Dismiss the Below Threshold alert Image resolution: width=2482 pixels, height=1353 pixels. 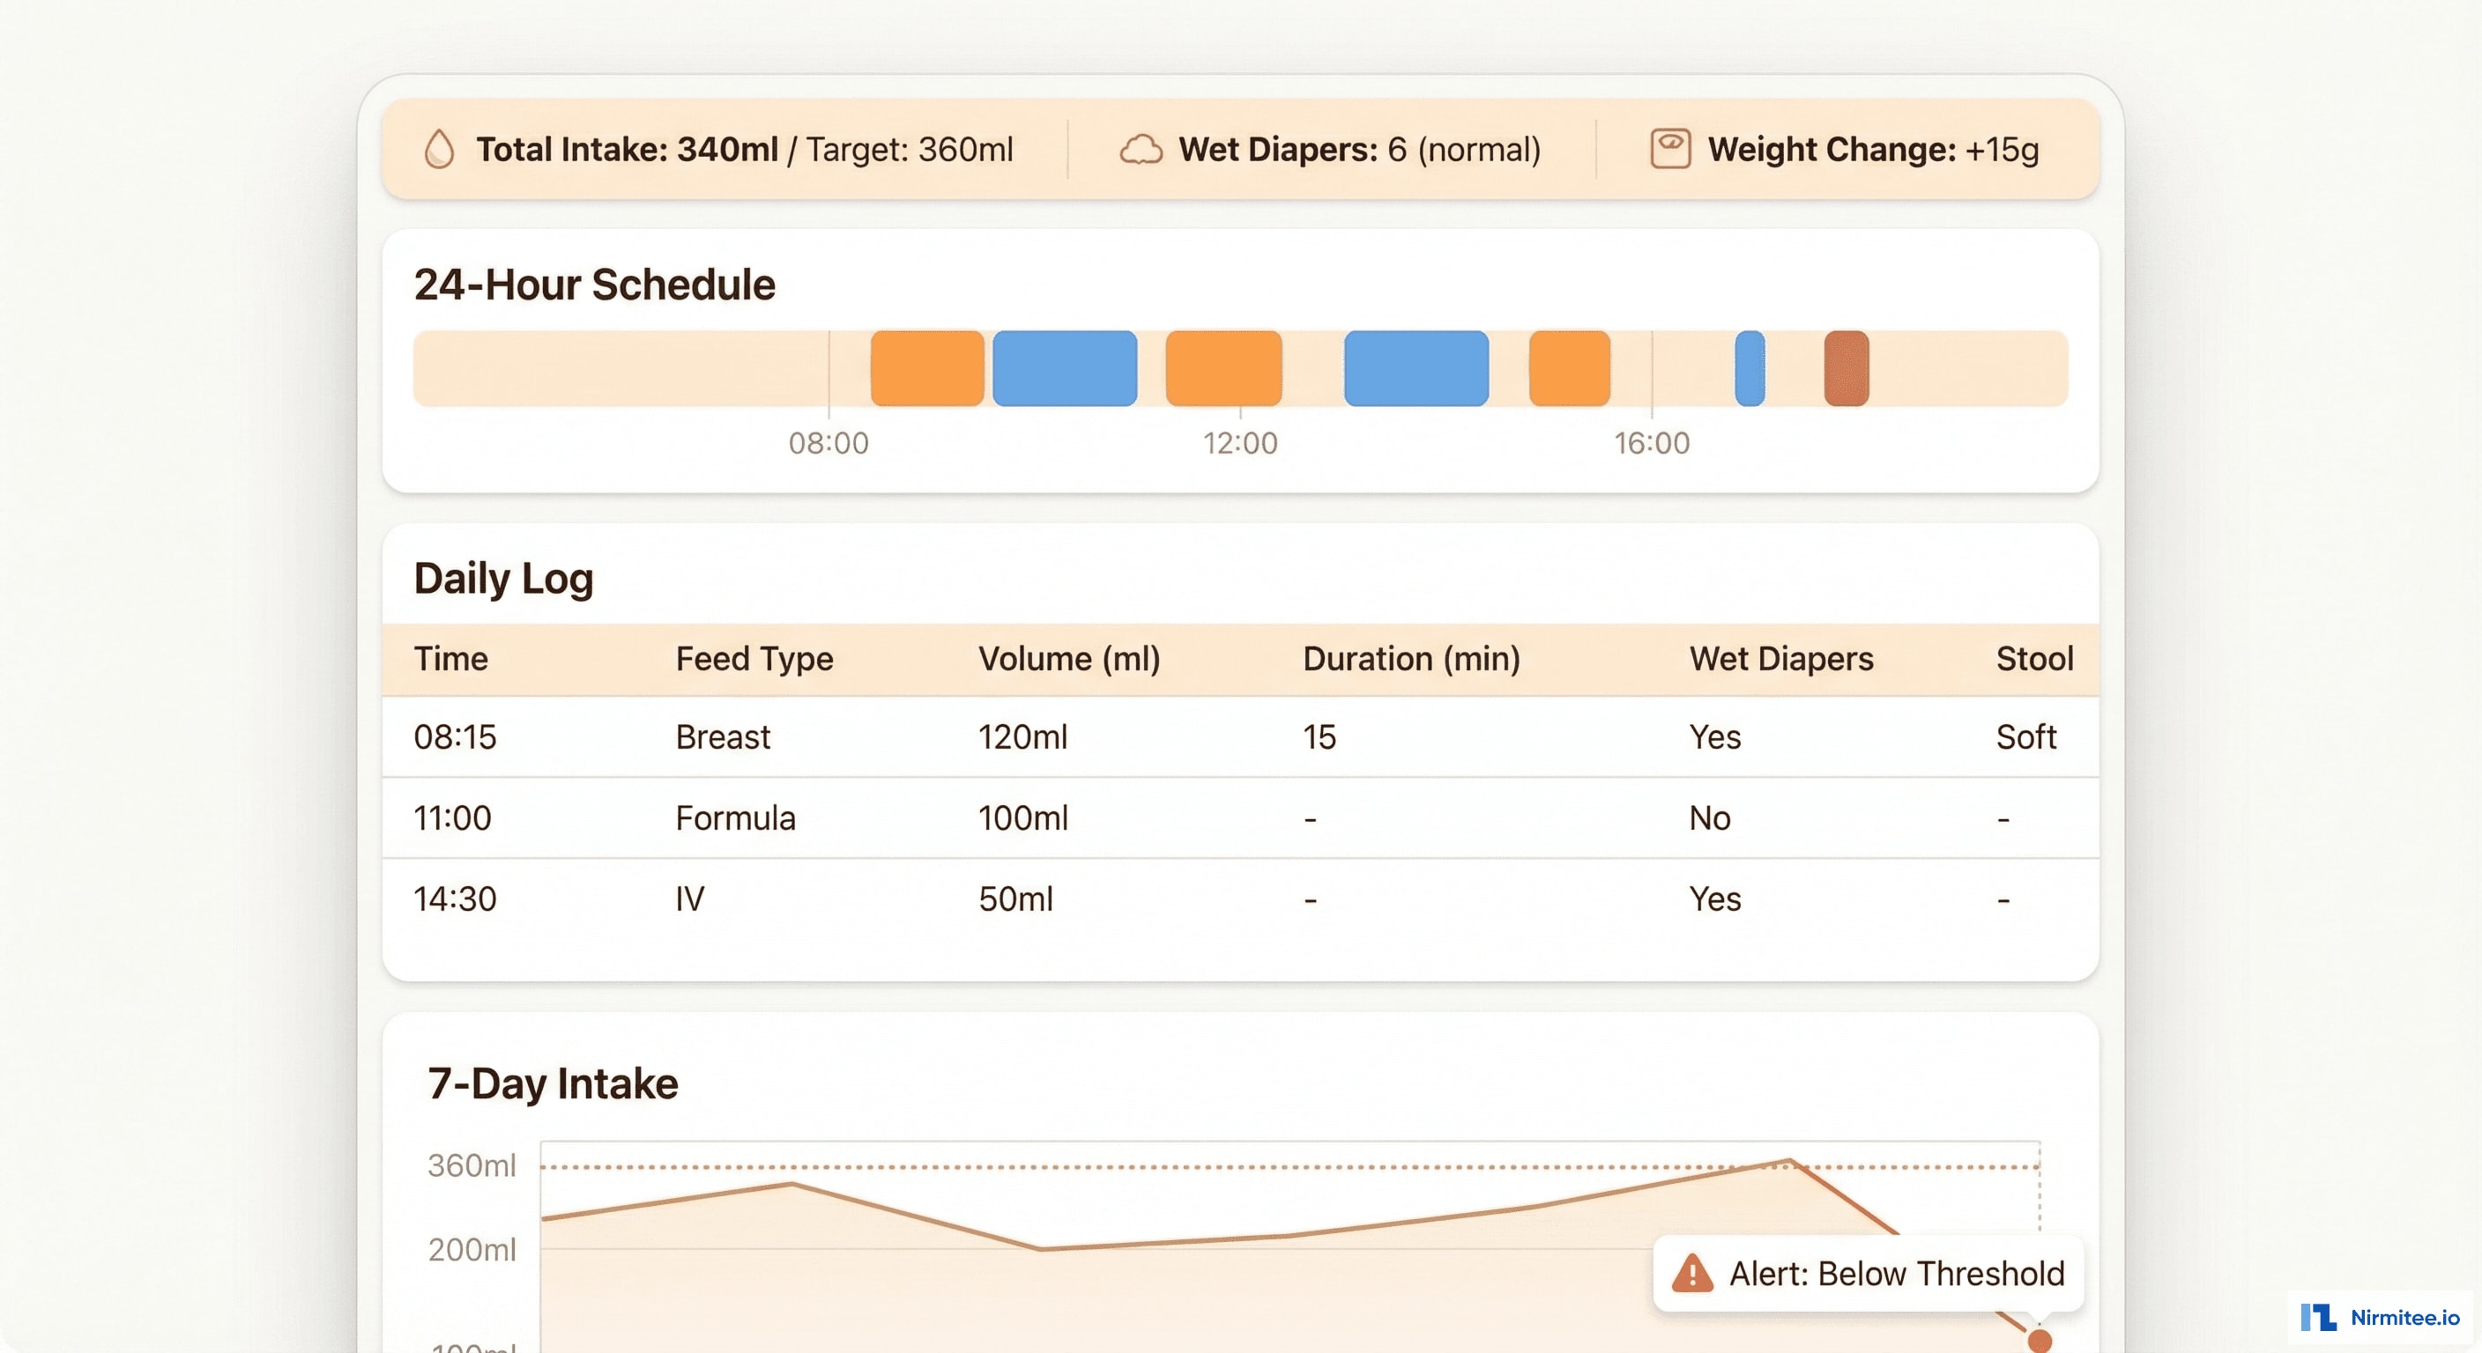(1868, 1273)
